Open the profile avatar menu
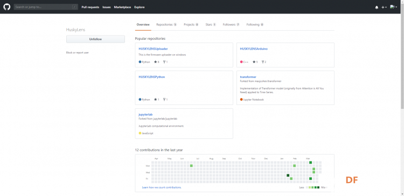This screenshot has width=404, height=196. [393, 7]
